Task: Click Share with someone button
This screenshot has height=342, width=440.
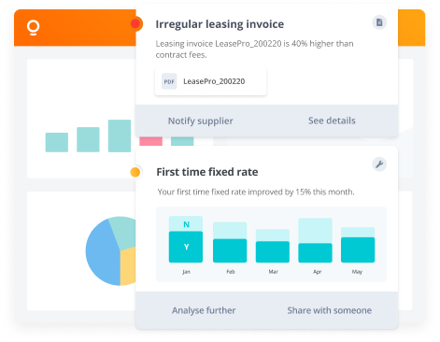Action: click(x=330, y=310)
